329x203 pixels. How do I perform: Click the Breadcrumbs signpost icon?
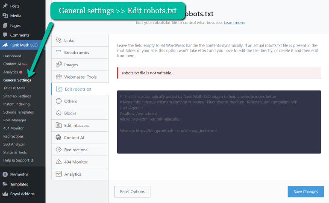59,53
